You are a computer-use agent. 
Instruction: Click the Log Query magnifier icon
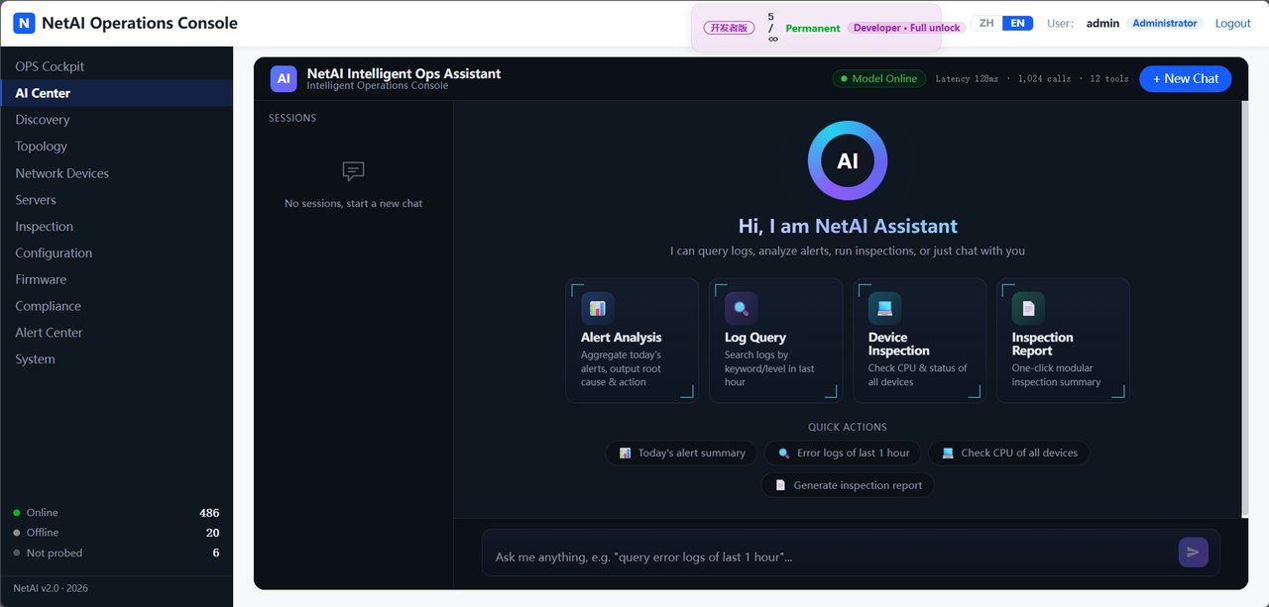coord(742,308)
